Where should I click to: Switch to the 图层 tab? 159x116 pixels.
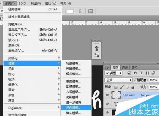(115, 68)
